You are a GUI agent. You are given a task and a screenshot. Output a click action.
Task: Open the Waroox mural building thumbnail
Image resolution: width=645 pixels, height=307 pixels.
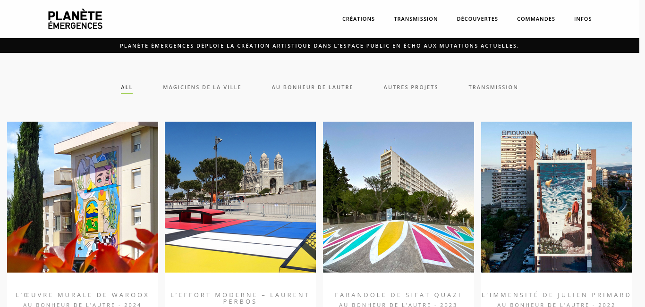83,197
